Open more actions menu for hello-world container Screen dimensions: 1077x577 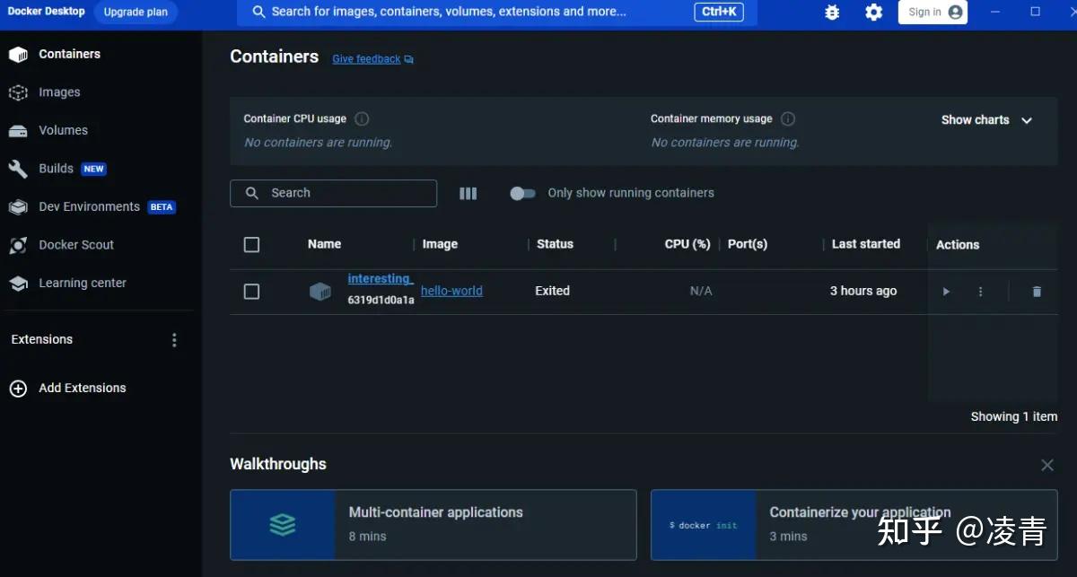(x=980, y=292)
